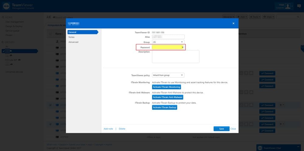Open the Support footer link

(63, 145)
